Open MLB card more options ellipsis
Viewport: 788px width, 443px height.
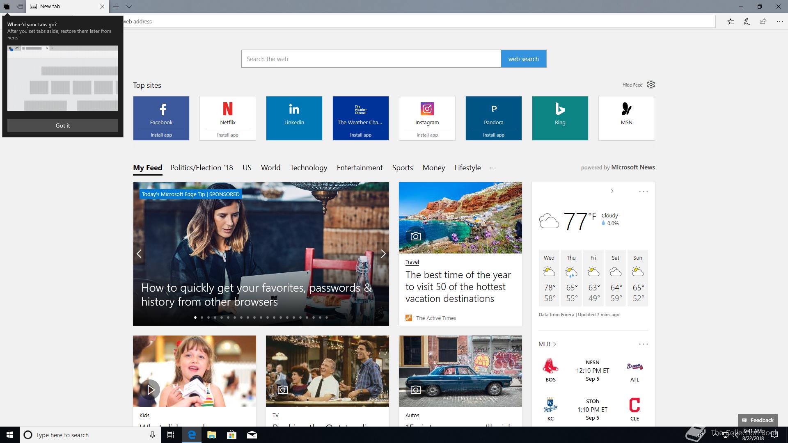tap(644, 344)
